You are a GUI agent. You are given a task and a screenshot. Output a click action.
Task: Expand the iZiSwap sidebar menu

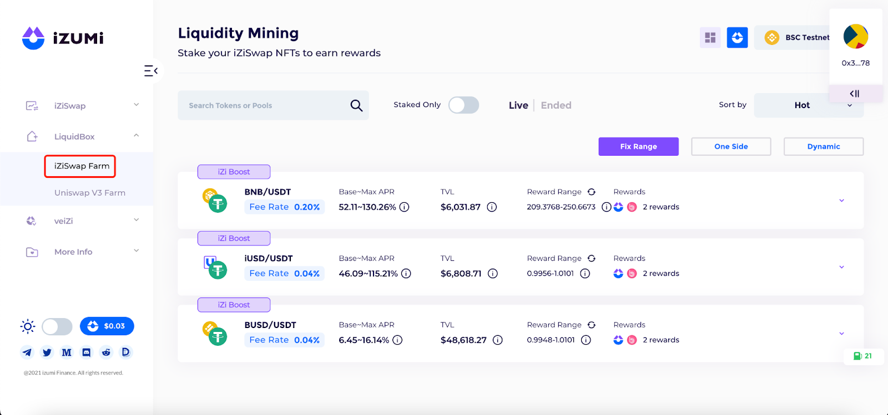pyautogui.click(x=136, y=105)
